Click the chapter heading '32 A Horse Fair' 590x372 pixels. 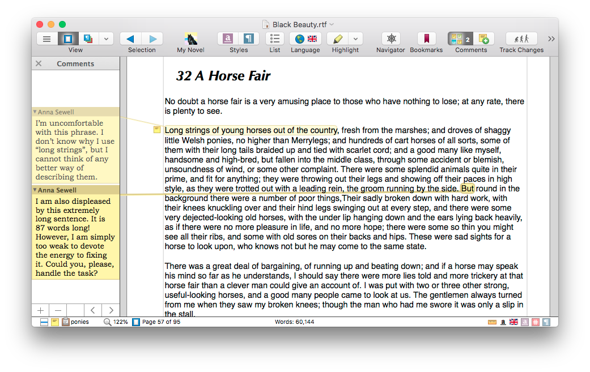pyautogui.click(x=223, y=75)
